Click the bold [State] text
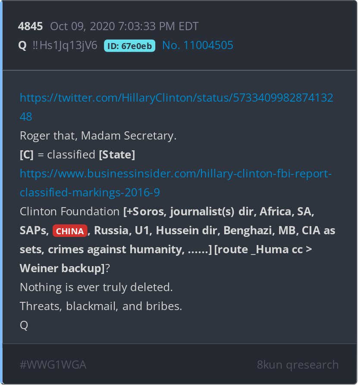This screenshot has height=385, width=358. [x=117, y=155]
